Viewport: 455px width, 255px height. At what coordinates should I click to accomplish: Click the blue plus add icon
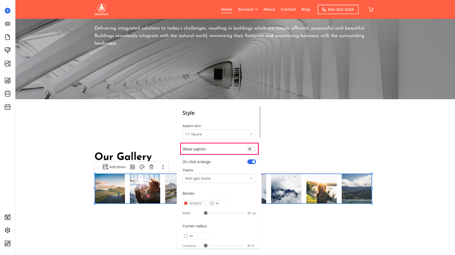coord(8,11)
